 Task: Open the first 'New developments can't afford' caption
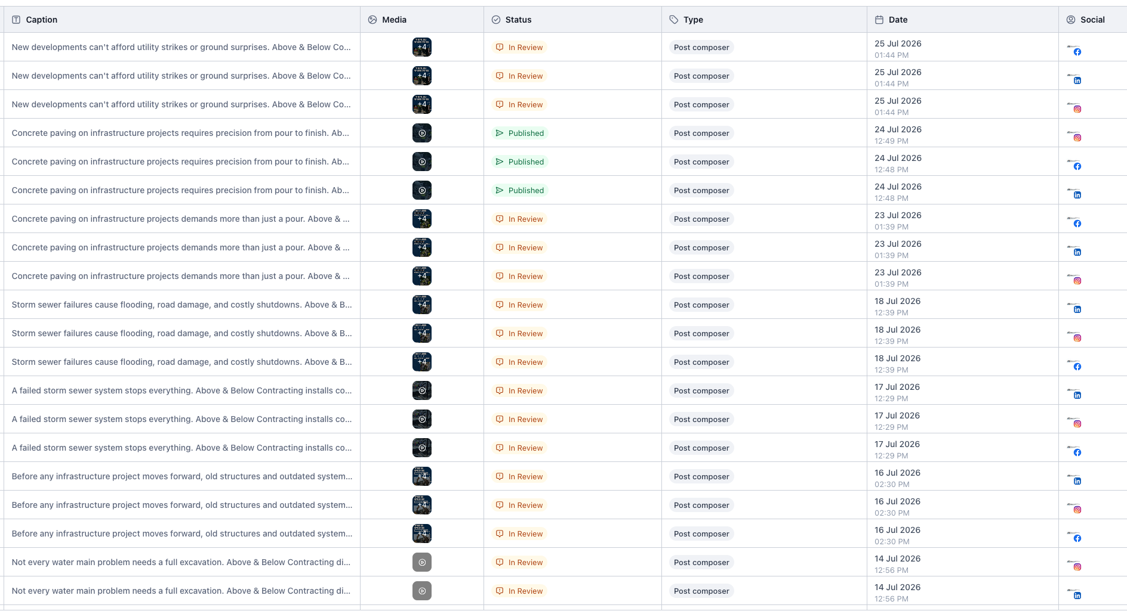coord(181,47)
